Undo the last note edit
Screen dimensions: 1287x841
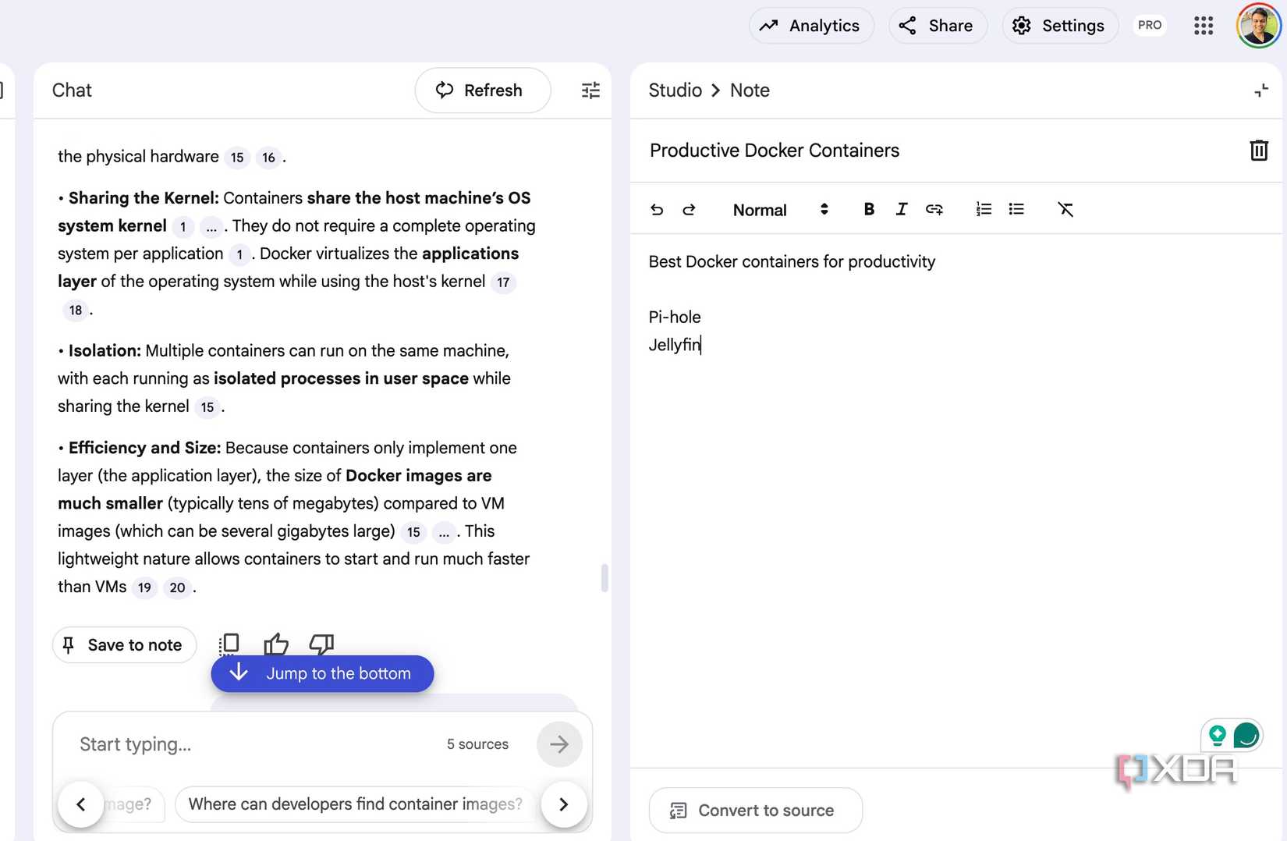point(657,209)
